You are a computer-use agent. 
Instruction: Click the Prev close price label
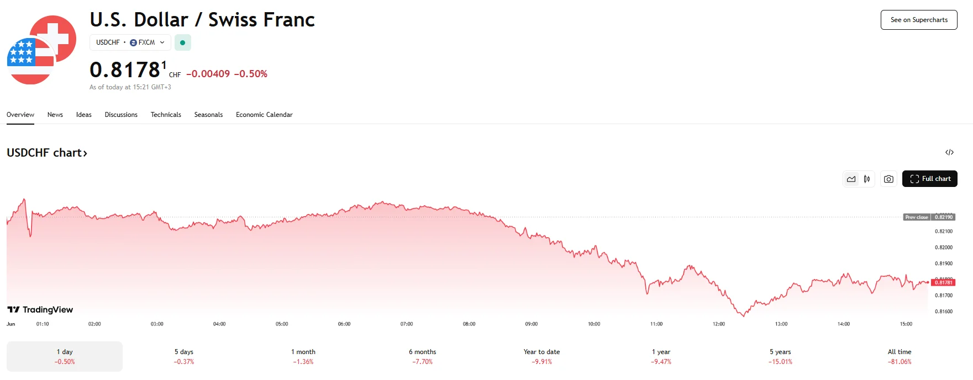point(917,217)
